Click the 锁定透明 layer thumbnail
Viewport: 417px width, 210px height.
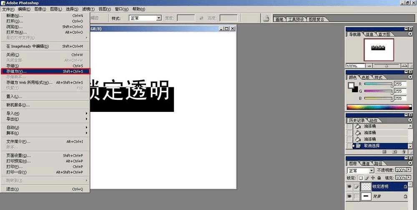pyautogui.click(x=366, y=187)
